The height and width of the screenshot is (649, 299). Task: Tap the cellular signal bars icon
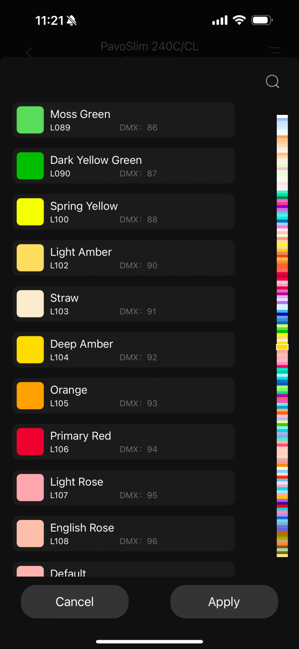tap(220, 20)
